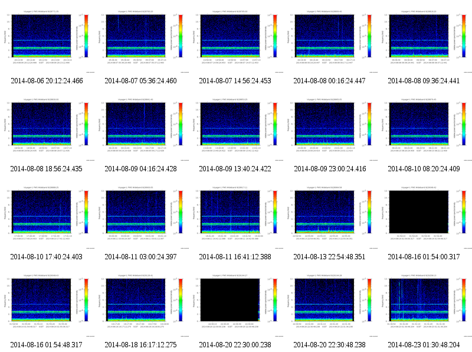
Task: Open spectrogram thumbnail dated 2014-08-10 08:20:24.409
Action: point(425,126)
